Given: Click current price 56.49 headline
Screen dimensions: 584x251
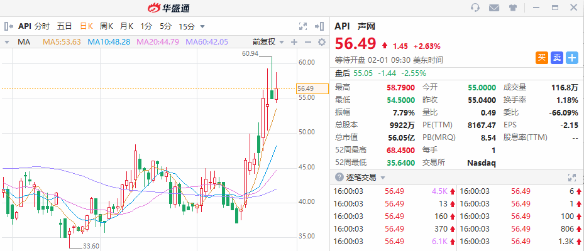Looking at the screenshot, I should click(356, 44).
